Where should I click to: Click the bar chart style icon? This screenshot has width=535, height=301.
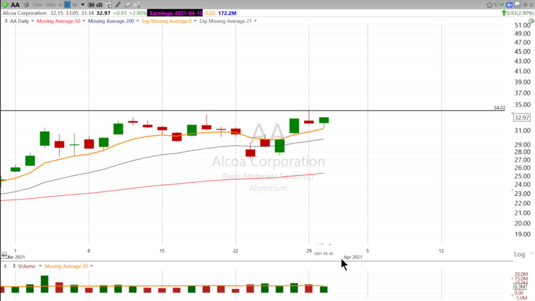(100, 5)
